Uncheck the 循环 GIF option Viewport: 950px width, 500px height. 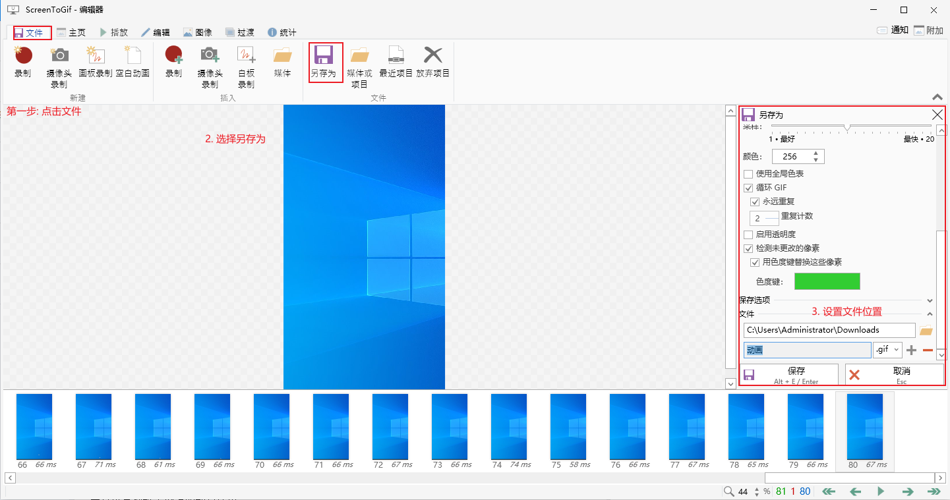tap(748, 188)
